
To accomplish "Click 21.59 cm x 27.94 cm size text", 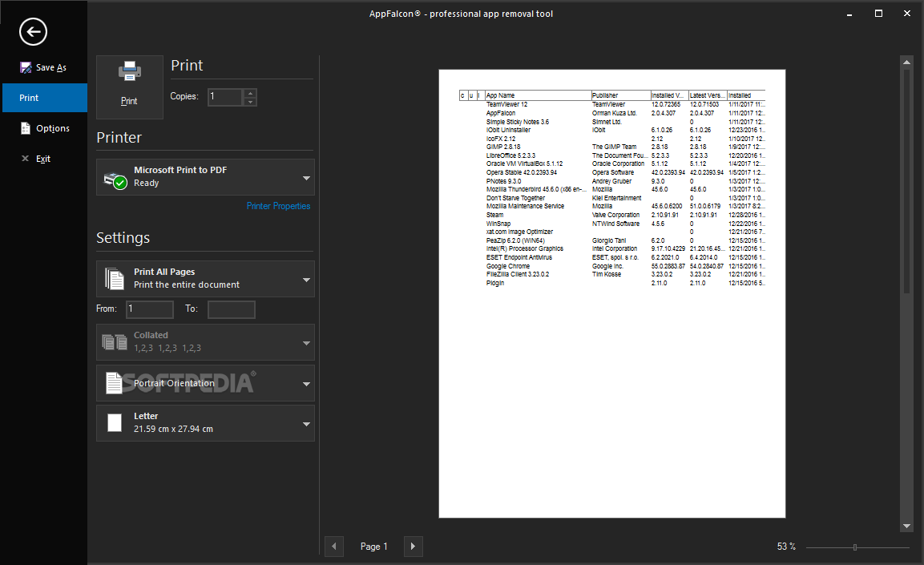I will [x=173, y=430].
